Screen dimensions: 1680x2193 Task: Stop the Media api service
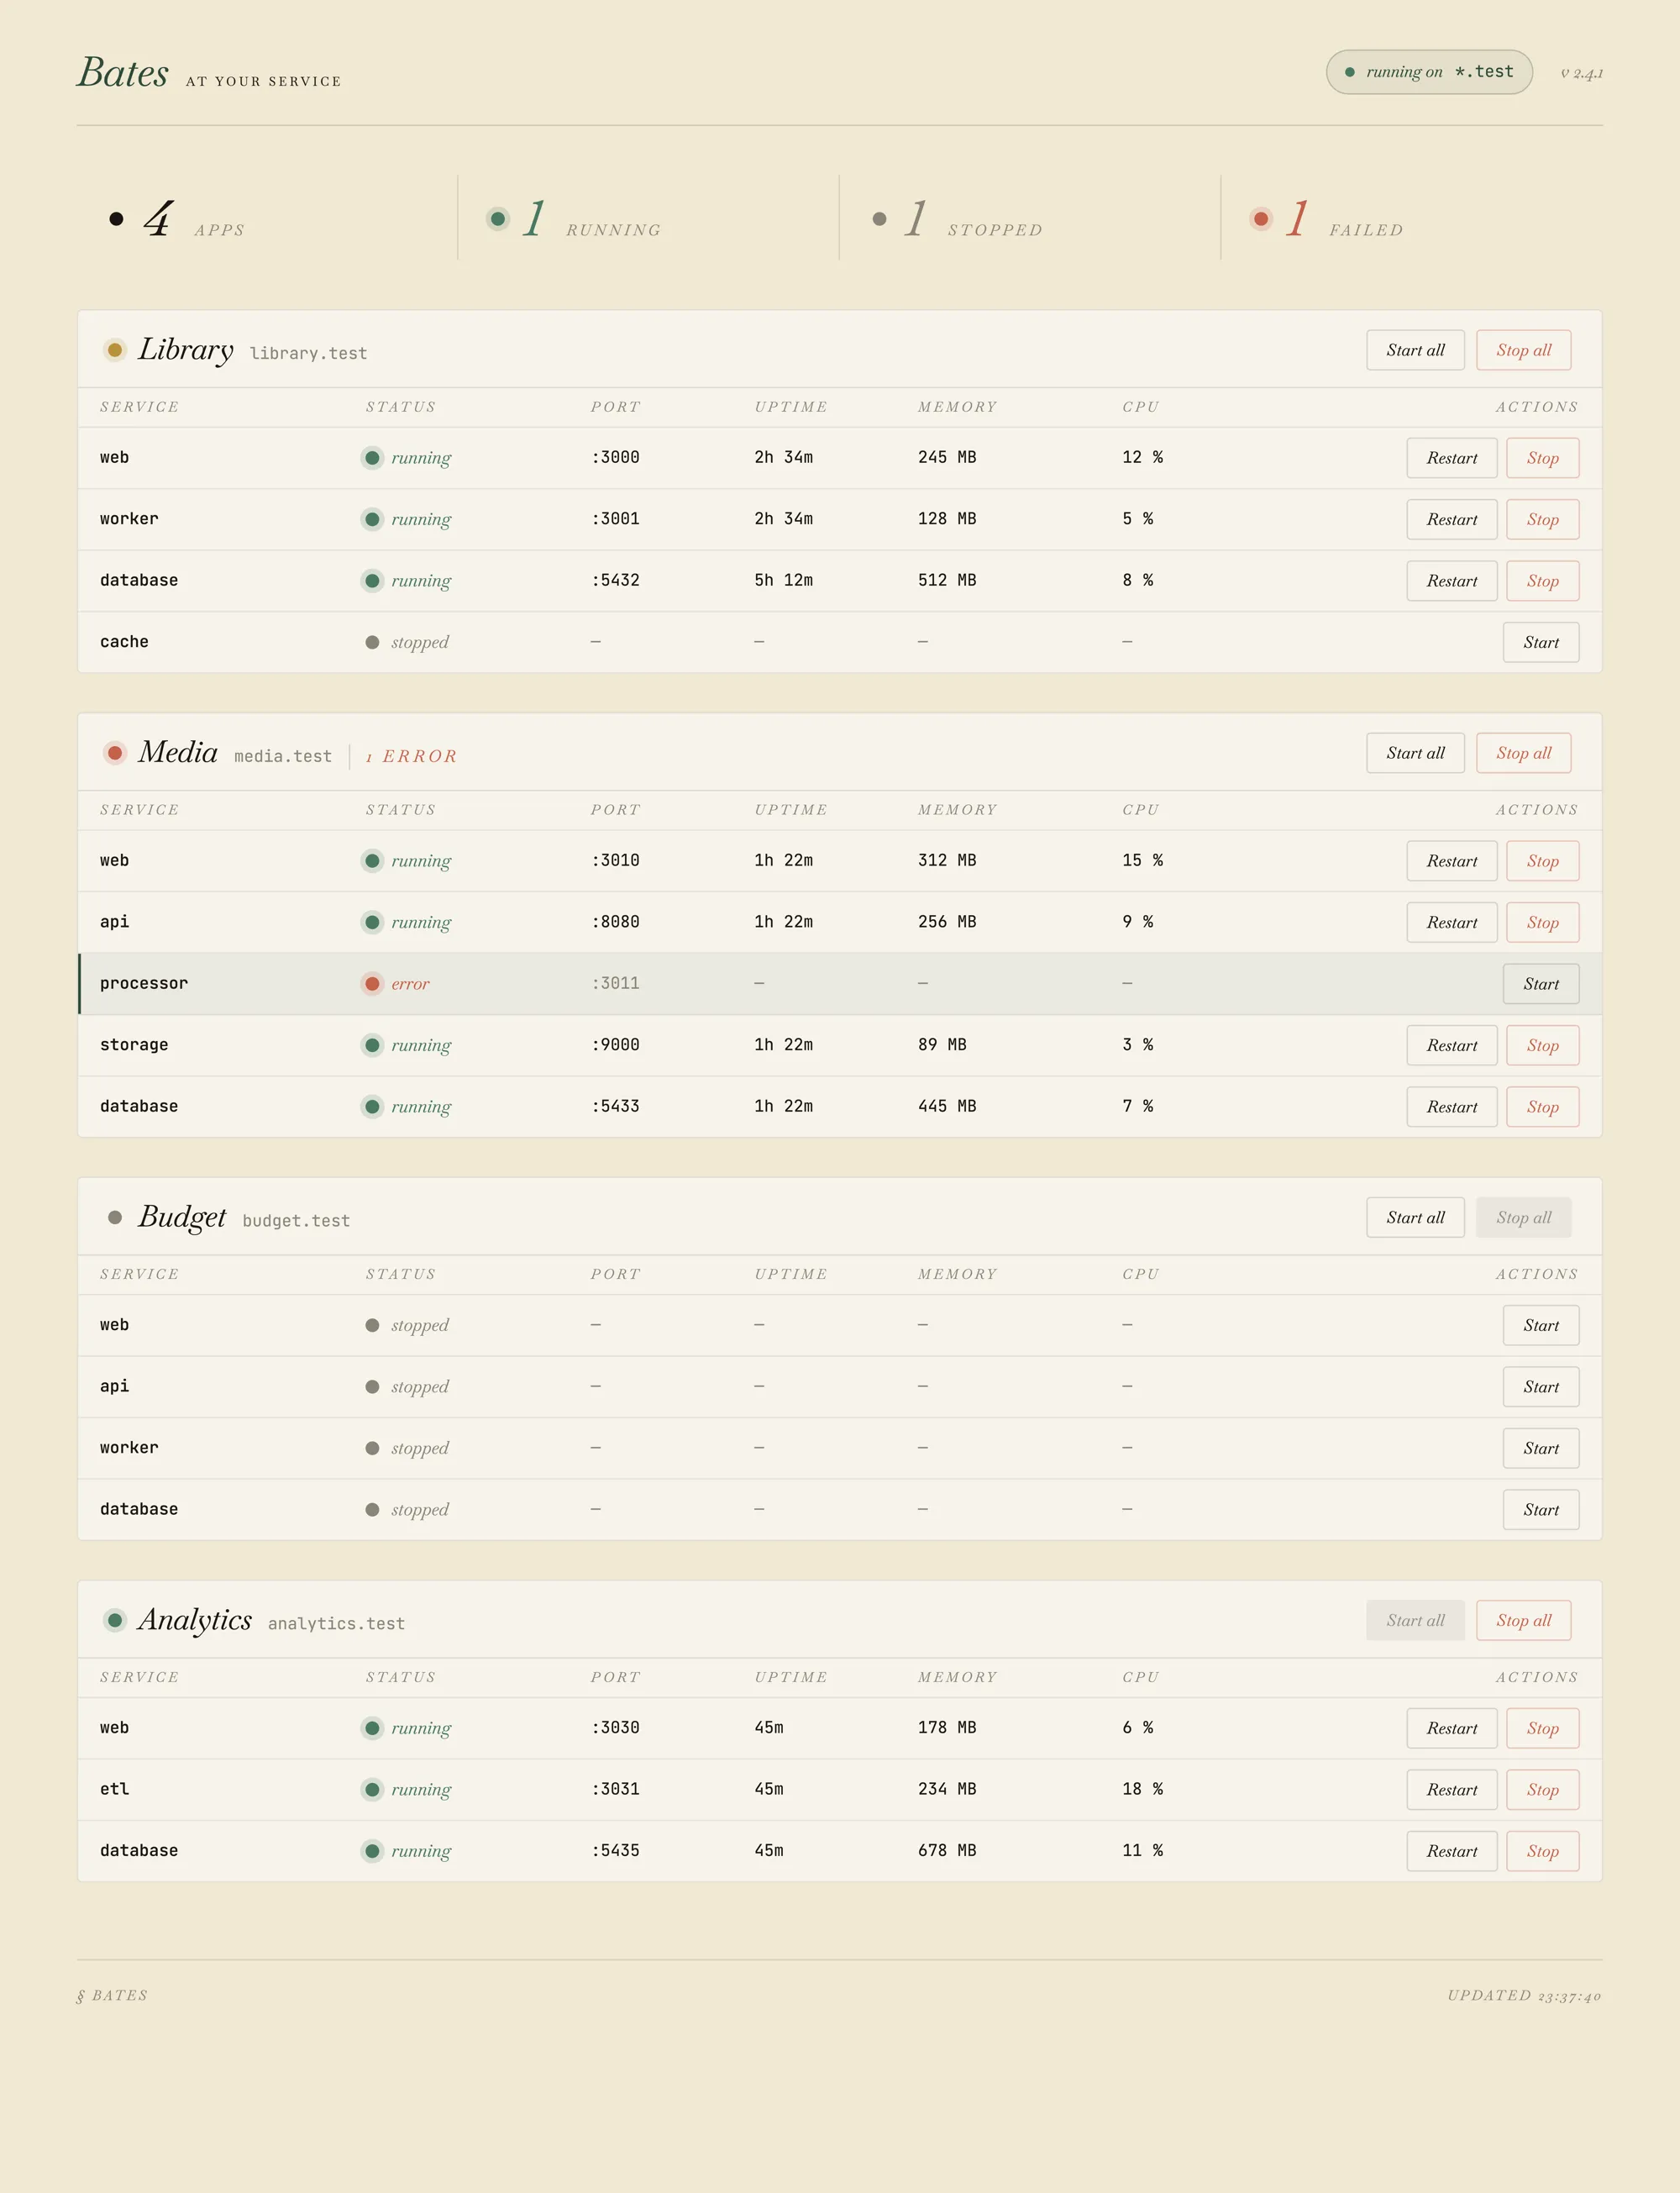click(x=1542, y=922)
